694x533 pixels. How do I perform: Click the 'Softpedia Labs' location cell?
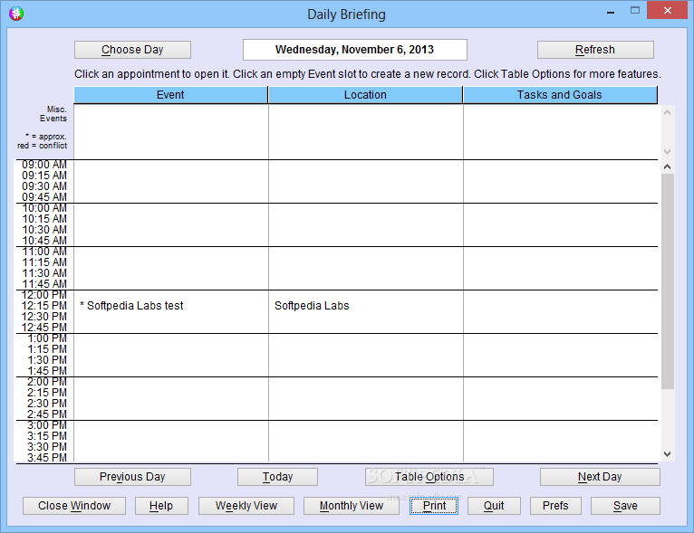[312, 306]
